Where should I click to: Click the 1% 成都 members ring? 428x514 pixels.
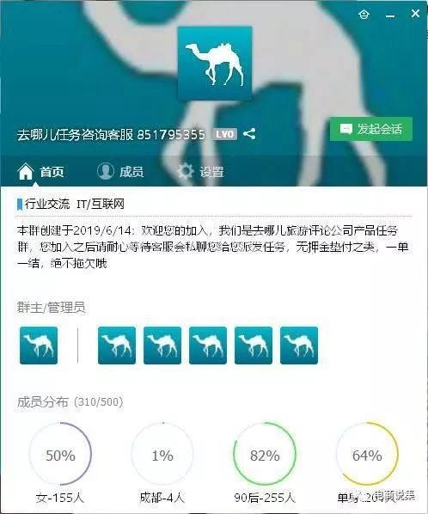coord(162,454)
